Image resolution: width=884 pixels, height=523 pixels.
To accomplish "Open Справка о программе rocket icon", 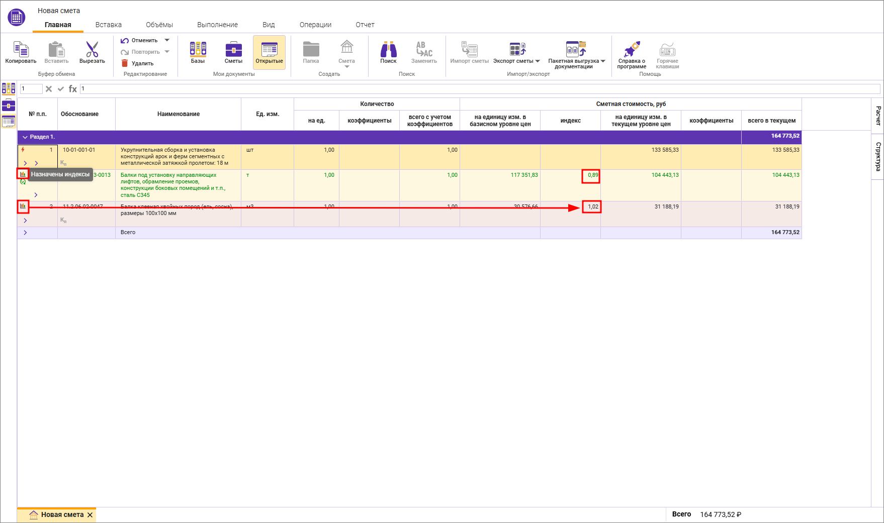I will (632, 50).
